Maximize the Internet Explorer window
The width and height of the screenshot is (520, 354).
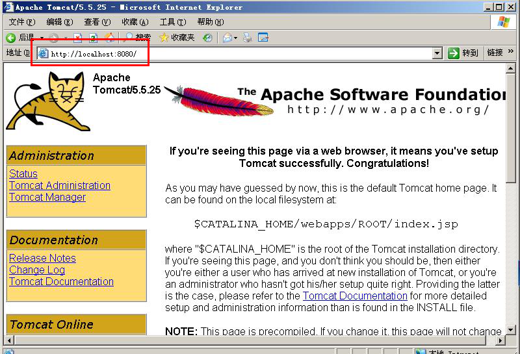499,7
